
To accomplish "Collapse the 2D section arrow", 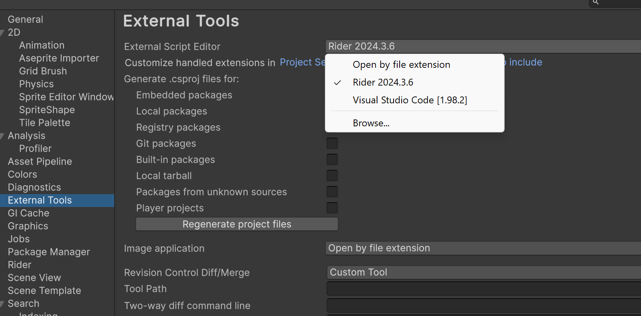I will click(x=2, y=33).
